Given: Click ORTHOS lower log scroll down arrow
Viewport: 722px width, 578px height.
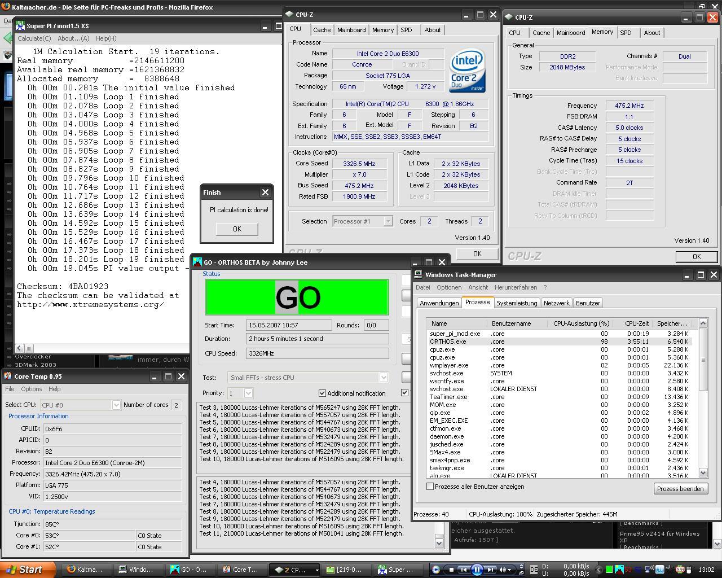Looking at the screenshot, I should click(x=439, y=543).
